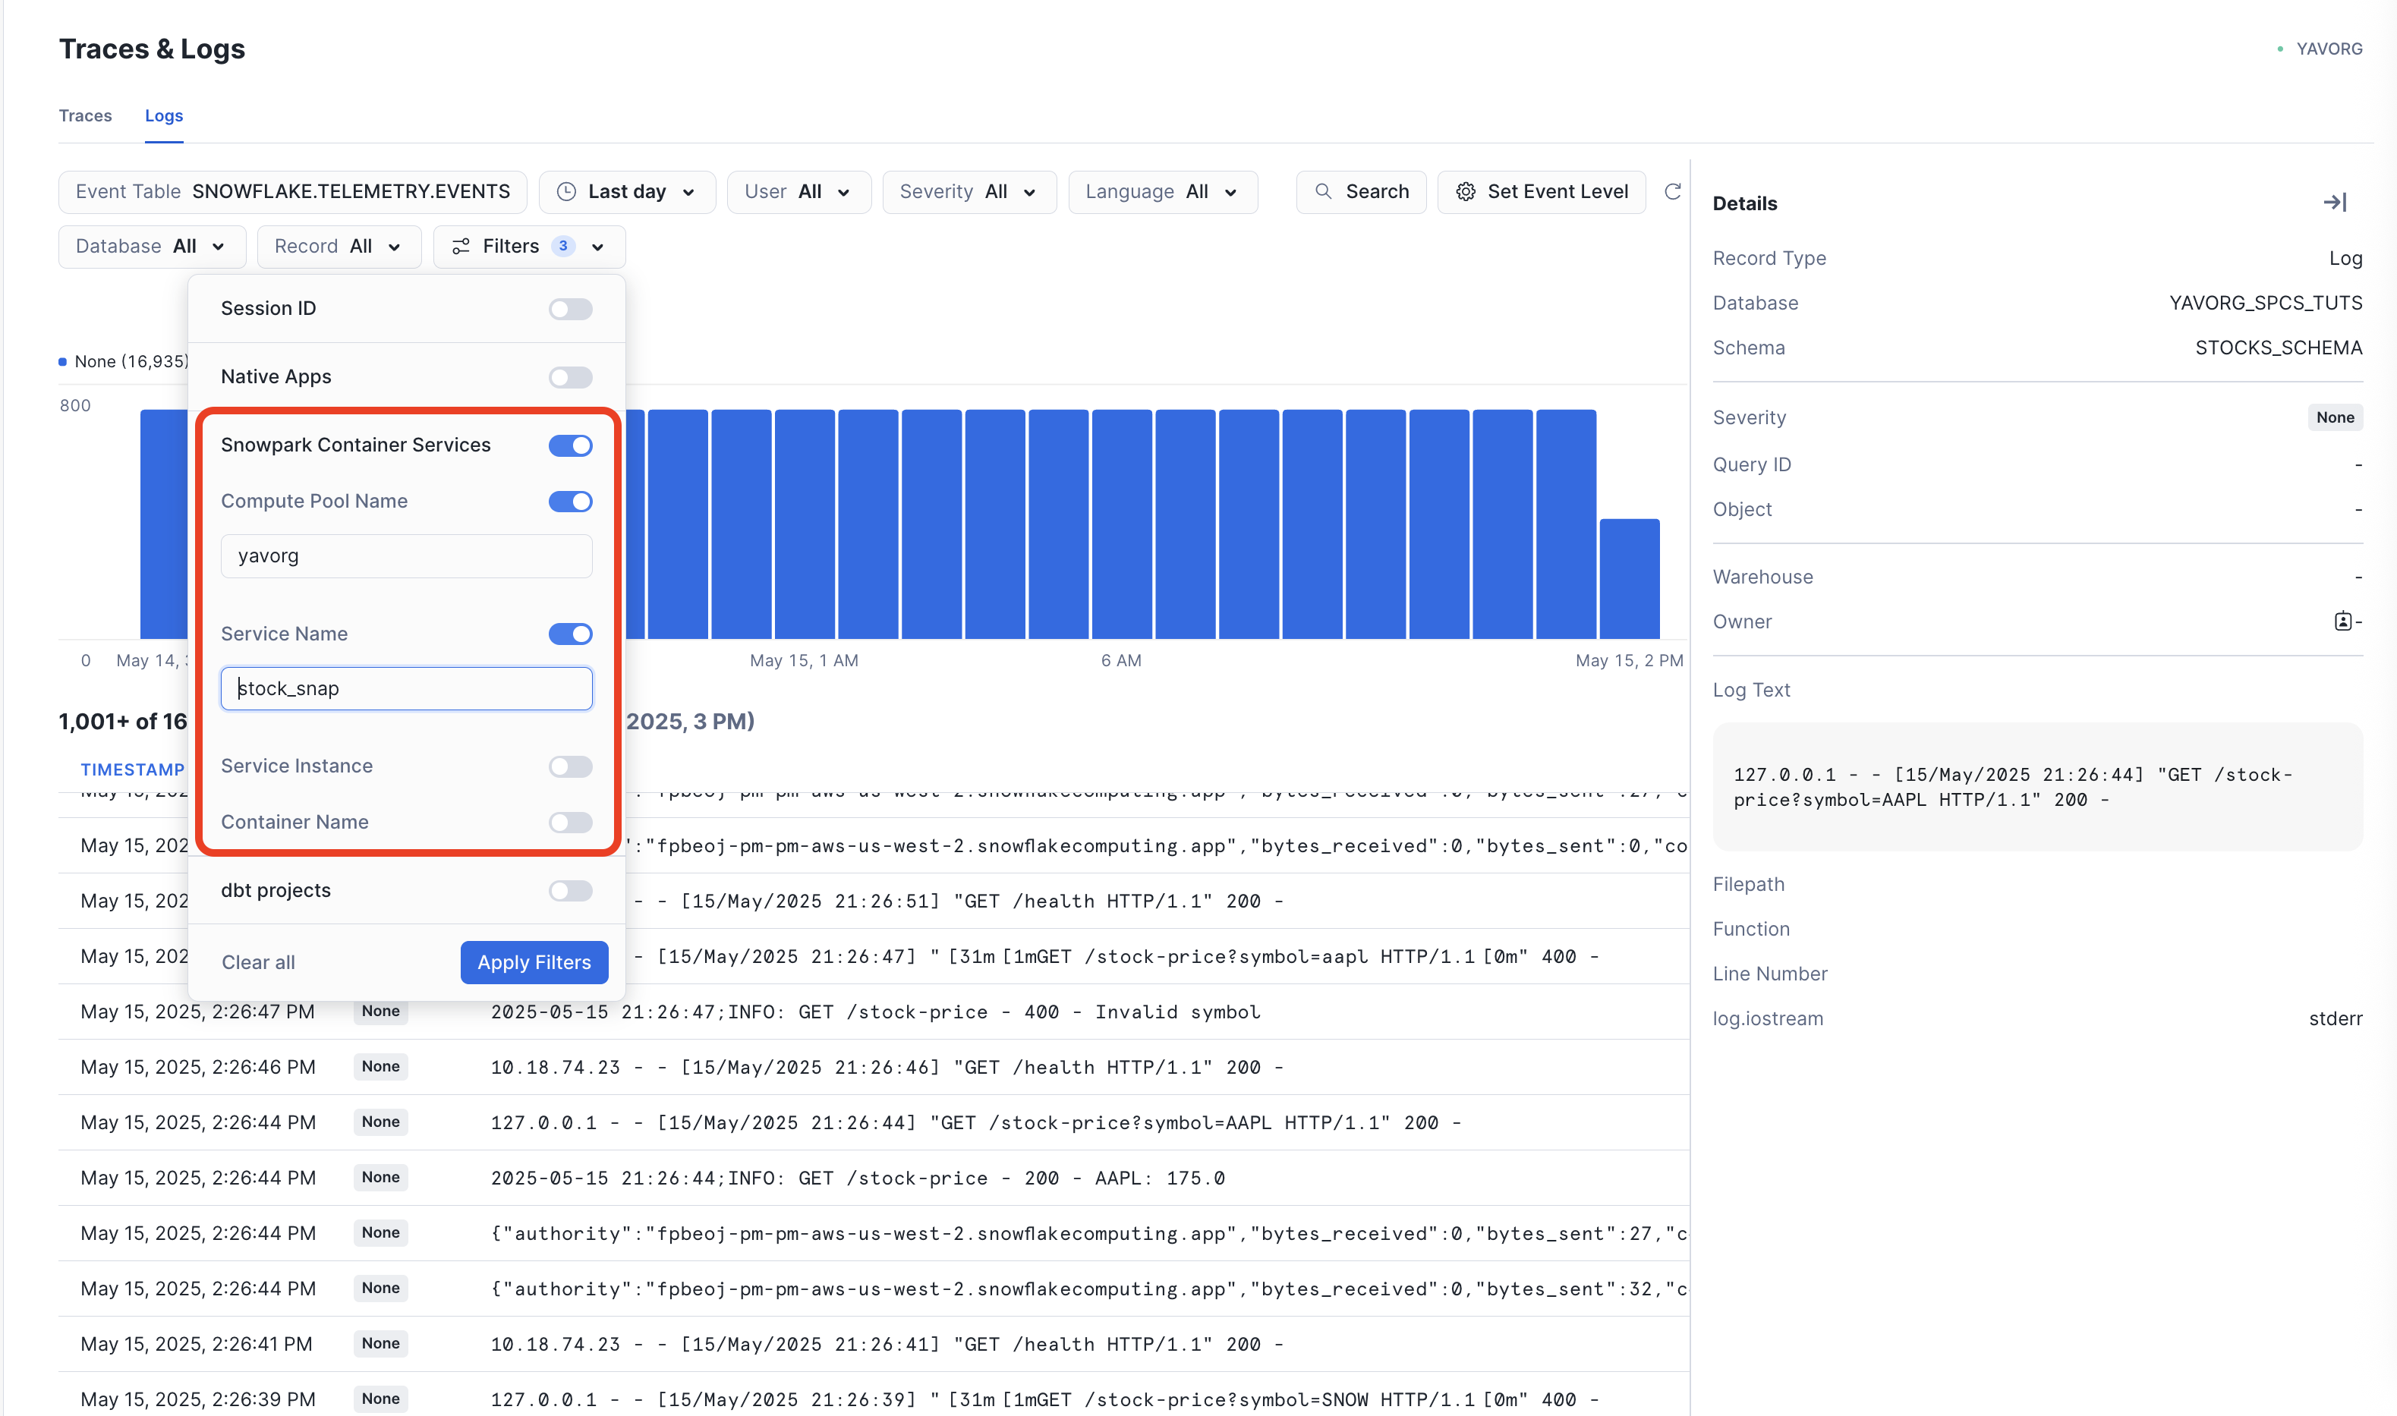
Task: Click the refresh icon beside Set Event Level
Action: click(x=1672, y=192)
